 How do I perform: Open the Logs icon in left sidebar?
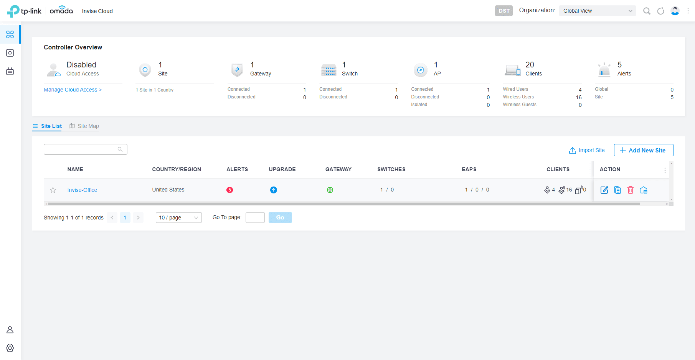pyautogui.click(x=10, y=71)
